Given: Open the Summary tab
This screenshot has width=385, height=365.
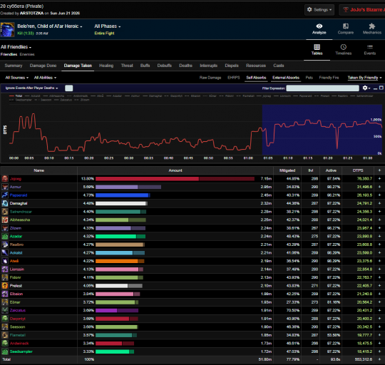Looking at the screenshot, I should pyautogui.click(x=14, y=66).
